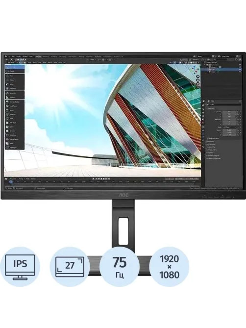The width and height of the screenshot is (246, 328).
Task: Hide the Light via its eye icon
Action: [240, 72]
